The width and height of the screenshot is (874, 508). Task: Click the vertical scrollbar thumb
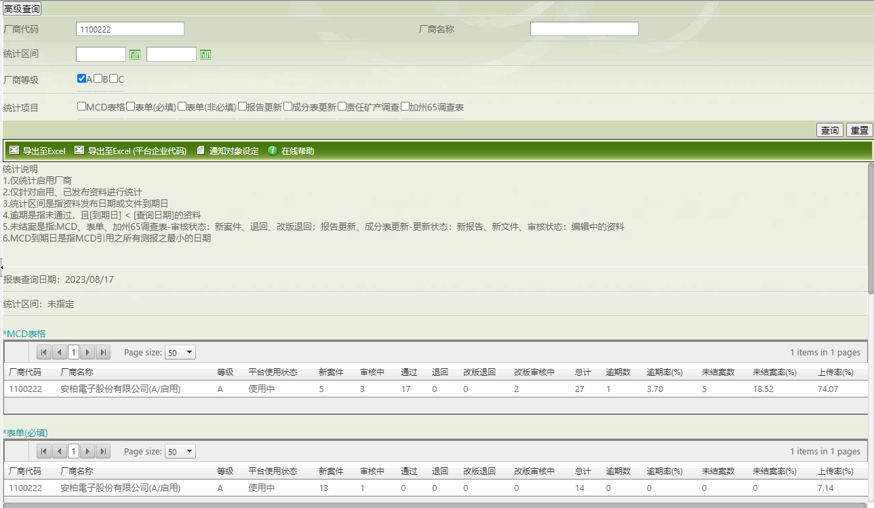point(871,228)
